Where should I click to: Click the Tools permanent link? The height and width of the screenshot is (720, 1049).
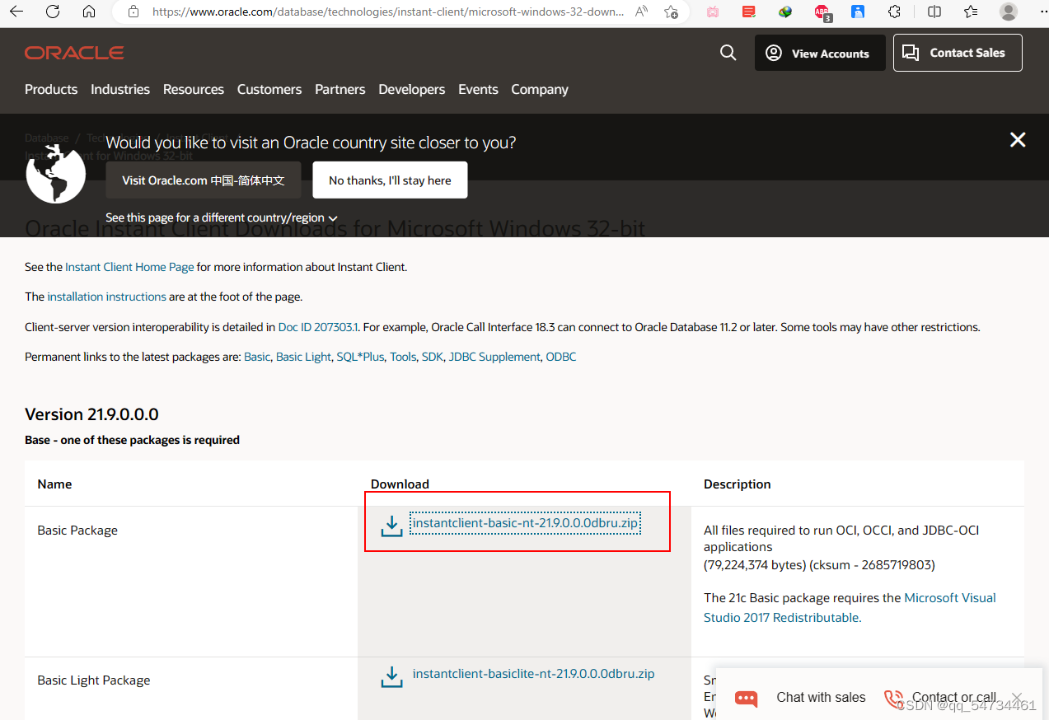coord(403,357)
